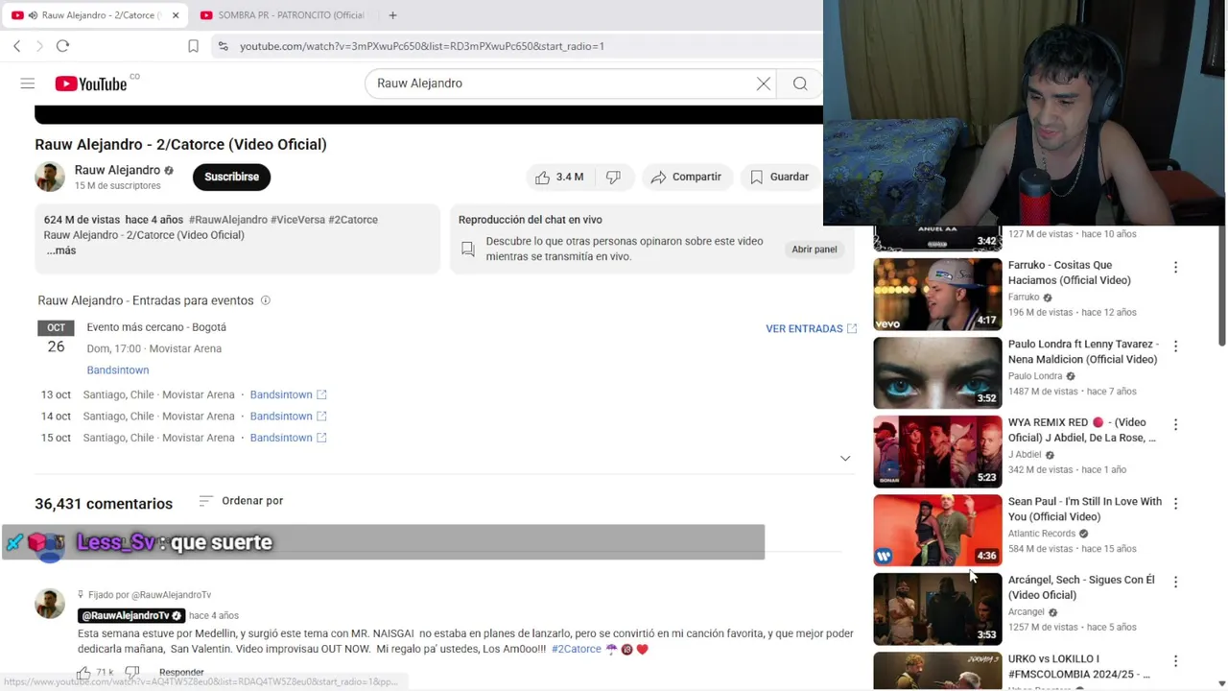Open Atlantic Records channel name
This screenshot has width=1228, height=691.
(x=1042, y=534)
